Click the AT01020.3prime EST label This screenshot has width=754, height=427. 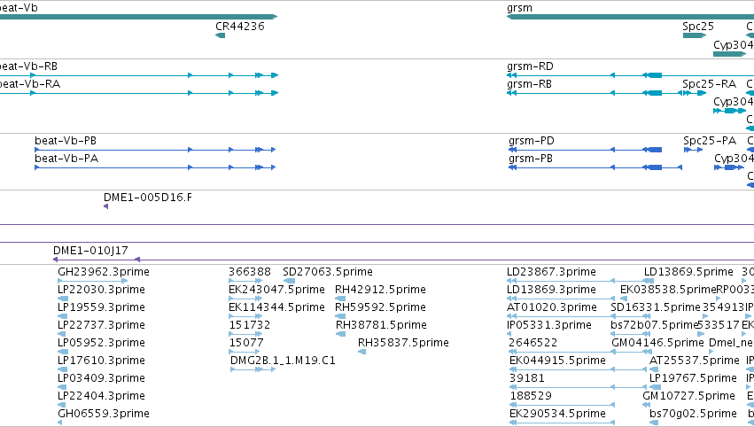(x=552, y=307)
